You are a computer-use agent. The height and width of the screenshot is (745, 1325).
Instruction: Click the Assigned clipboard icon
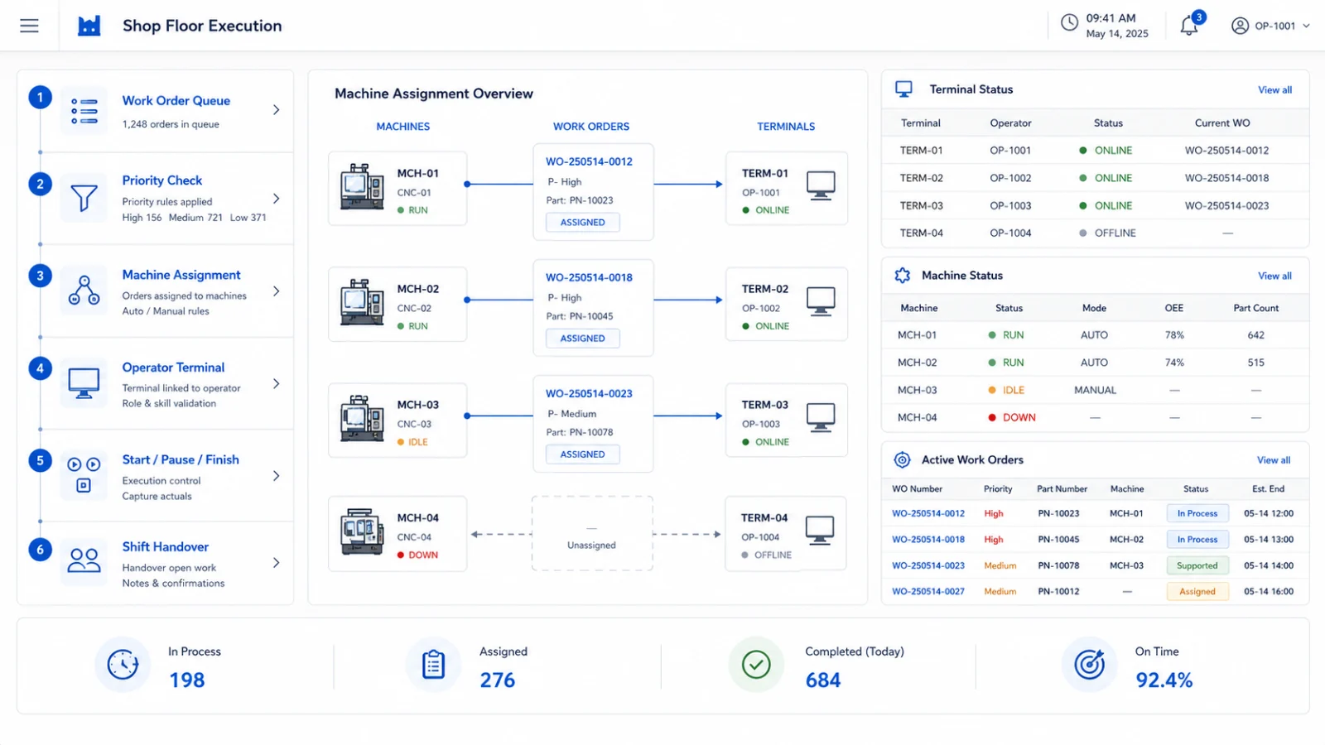click(x=433, y=664)
